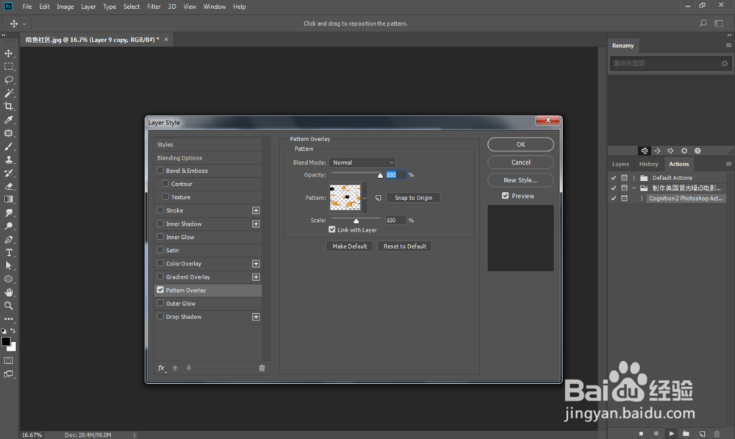The height and width of the screenshot is (439, 735).
Task: Adjust the Opacity slider handle
Action: [380, 176]
